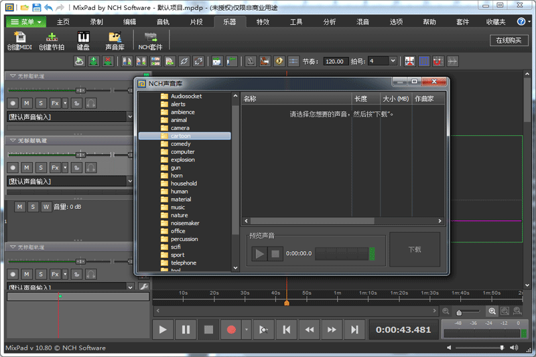Open top track's 默认声音输入 dropdown
This screenshot has height=357, width=536.
[130, 117]
